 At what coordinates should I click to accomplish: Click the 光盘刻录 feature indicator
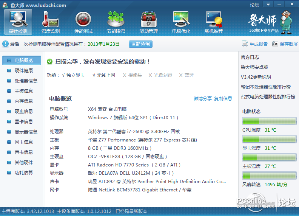(160, 75)
